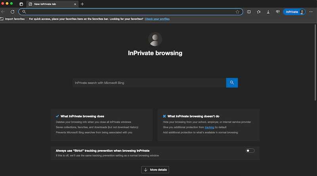The height and width of the screenshot is (176, 317).
Task: Expand More details button
Action: (155, 170)
